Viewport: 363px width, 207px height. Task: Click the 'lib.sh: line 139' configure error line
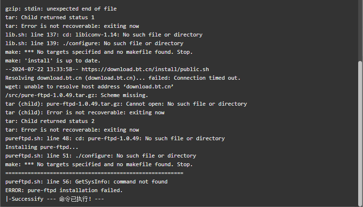[94, 43]
